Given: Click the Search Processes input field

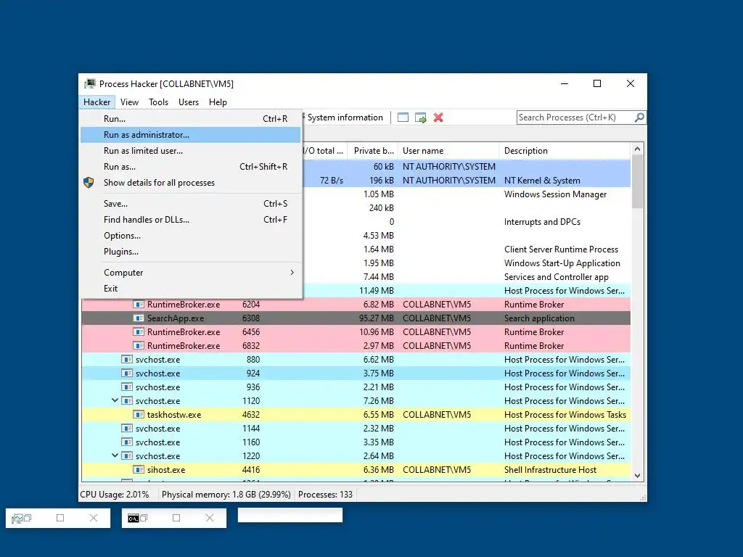Looking at the screenshot, I should [x=575, y=117].
